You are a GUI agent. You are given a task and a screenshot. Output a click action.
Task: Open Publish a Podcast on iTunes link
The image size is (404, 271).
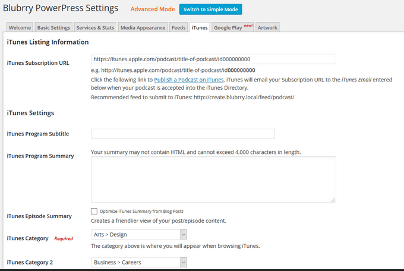(188, 80)
